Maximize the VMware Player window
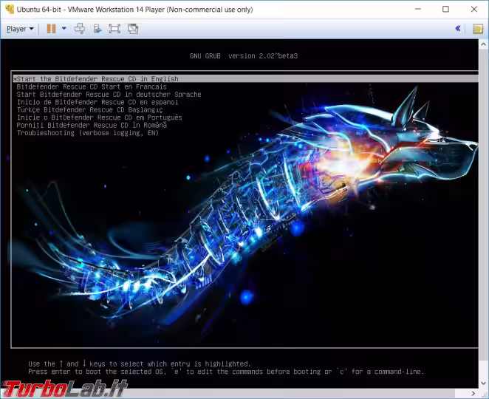Image resolution: width=489 pixels, height=399 pixels. click(445, 9)
